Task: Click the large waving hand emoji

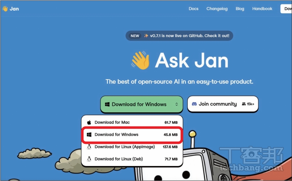Action: pos(141,60)
